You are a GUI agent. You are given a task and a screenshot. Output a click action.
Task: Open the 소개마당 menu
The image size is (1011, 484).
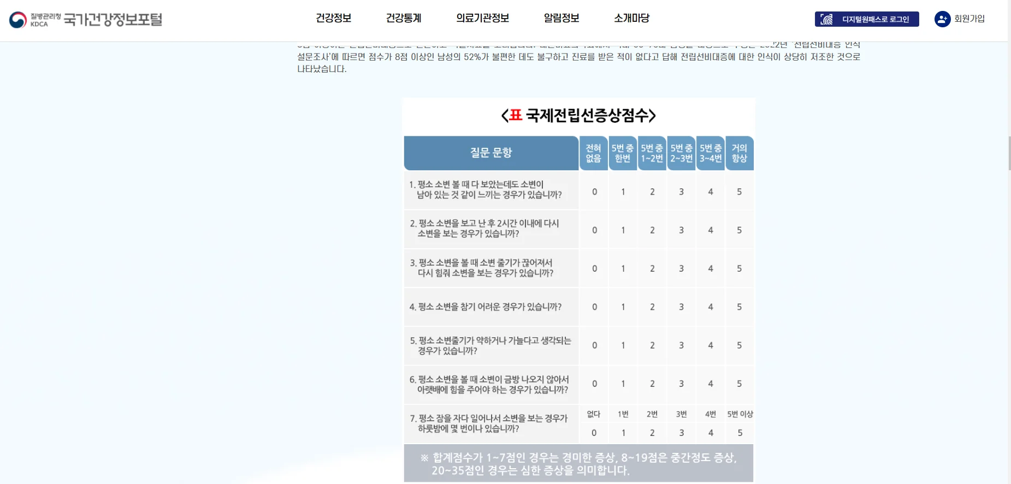632,18
